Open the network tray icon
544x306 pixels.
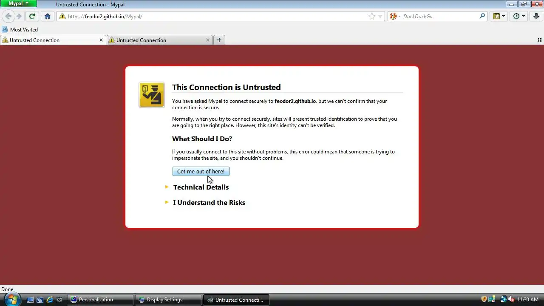click(x=503, y=300)
